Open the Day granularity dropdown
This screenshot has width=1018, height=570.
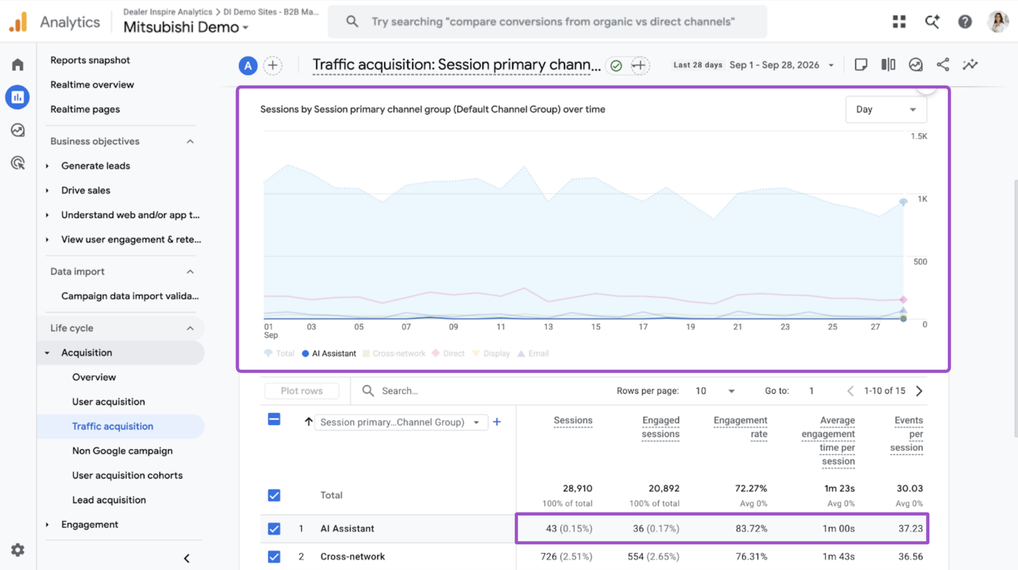click(x=886, y=109)
